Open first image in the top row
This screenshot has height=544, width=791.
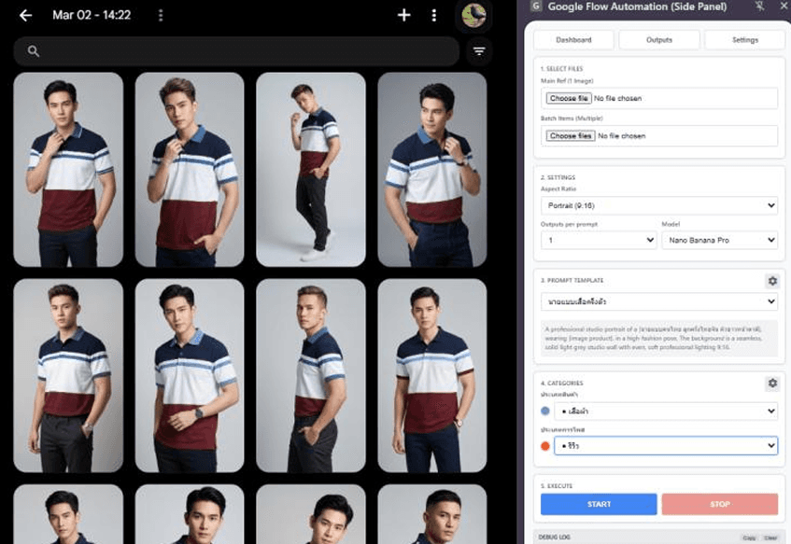point(68,170)
